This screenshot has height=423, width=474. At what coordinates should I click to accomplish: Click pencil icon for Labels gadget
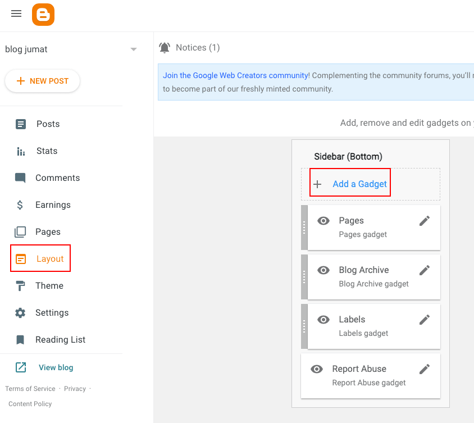point(425,320)
